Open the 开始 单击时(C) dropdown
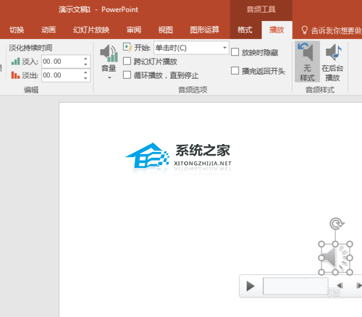 tap(224, 48)
